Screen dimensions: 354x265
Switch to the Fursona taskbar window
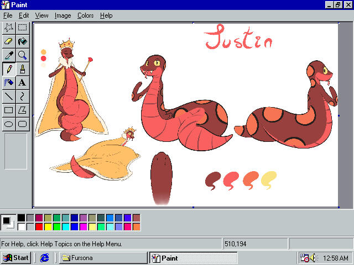(x=103, y=258)
